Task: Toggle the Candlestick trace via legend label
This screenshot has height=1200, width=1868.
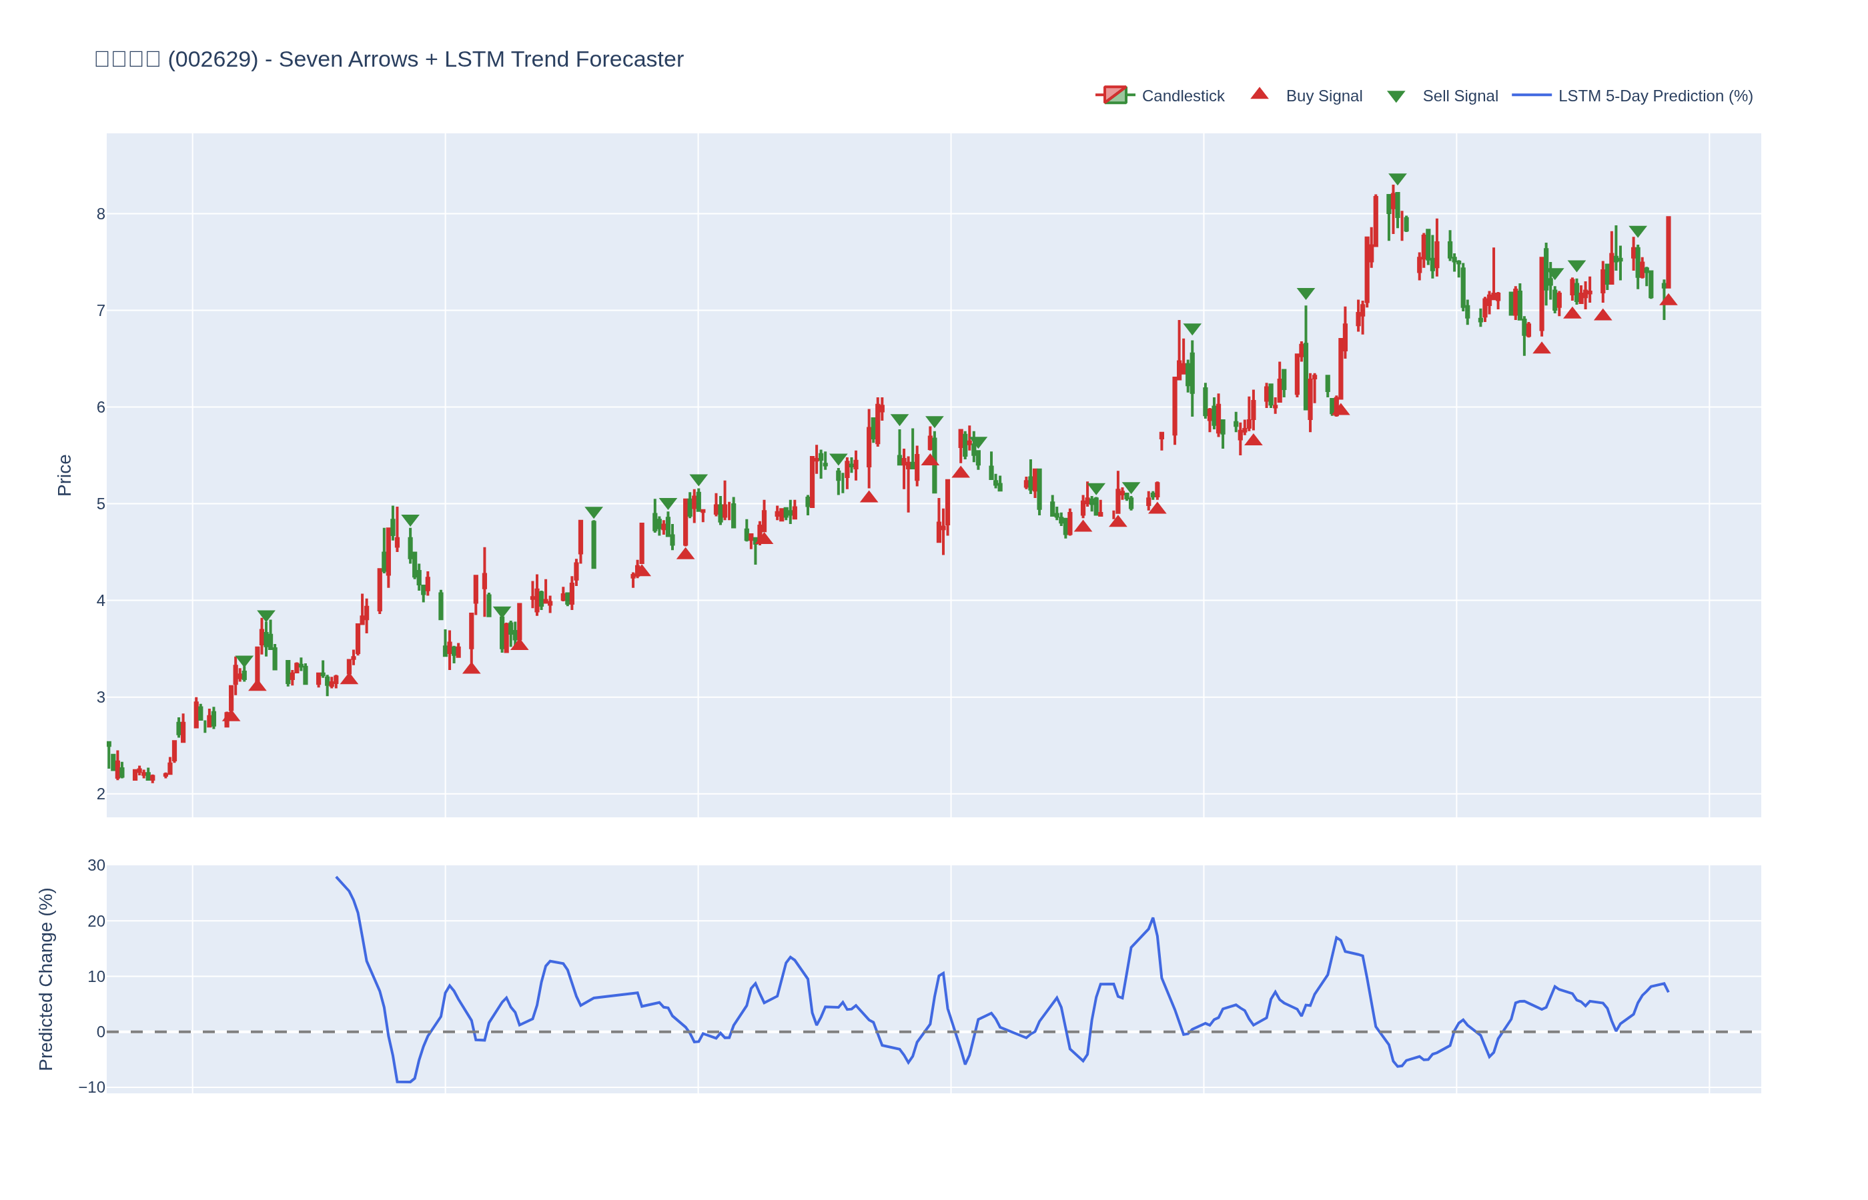Action: click(1183, 96)
